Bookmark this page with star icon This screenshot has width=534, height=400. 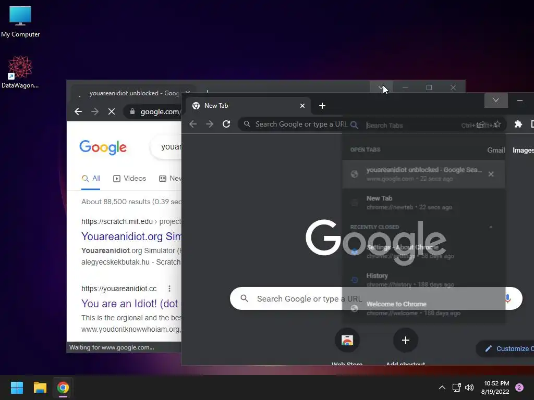tap(497, 124)
